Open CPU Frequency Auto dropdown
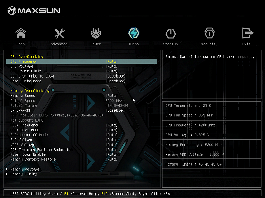Viewport: 265px width, 198px height. pyautogui.click(x=112, y=62)
